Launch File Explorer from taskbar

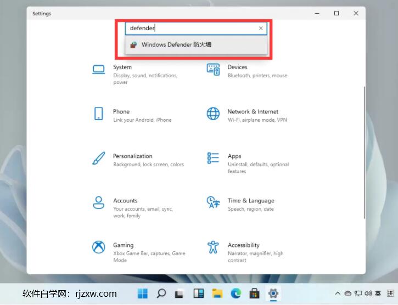217,293
